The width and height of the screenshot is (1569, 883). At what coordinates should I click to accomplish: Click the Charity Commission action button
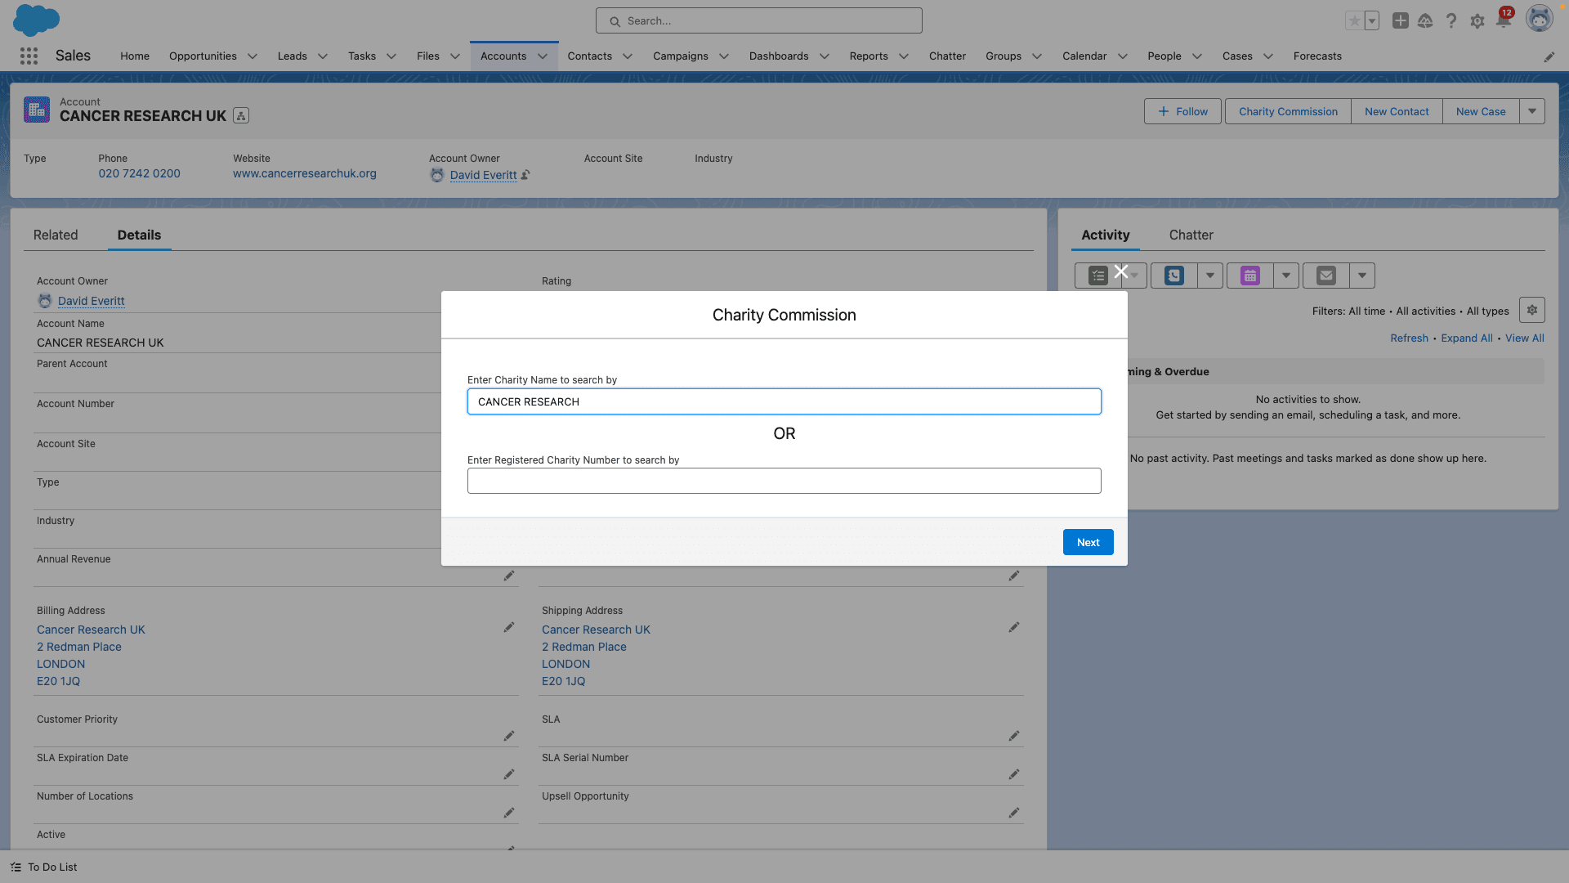coord(1288,111)
